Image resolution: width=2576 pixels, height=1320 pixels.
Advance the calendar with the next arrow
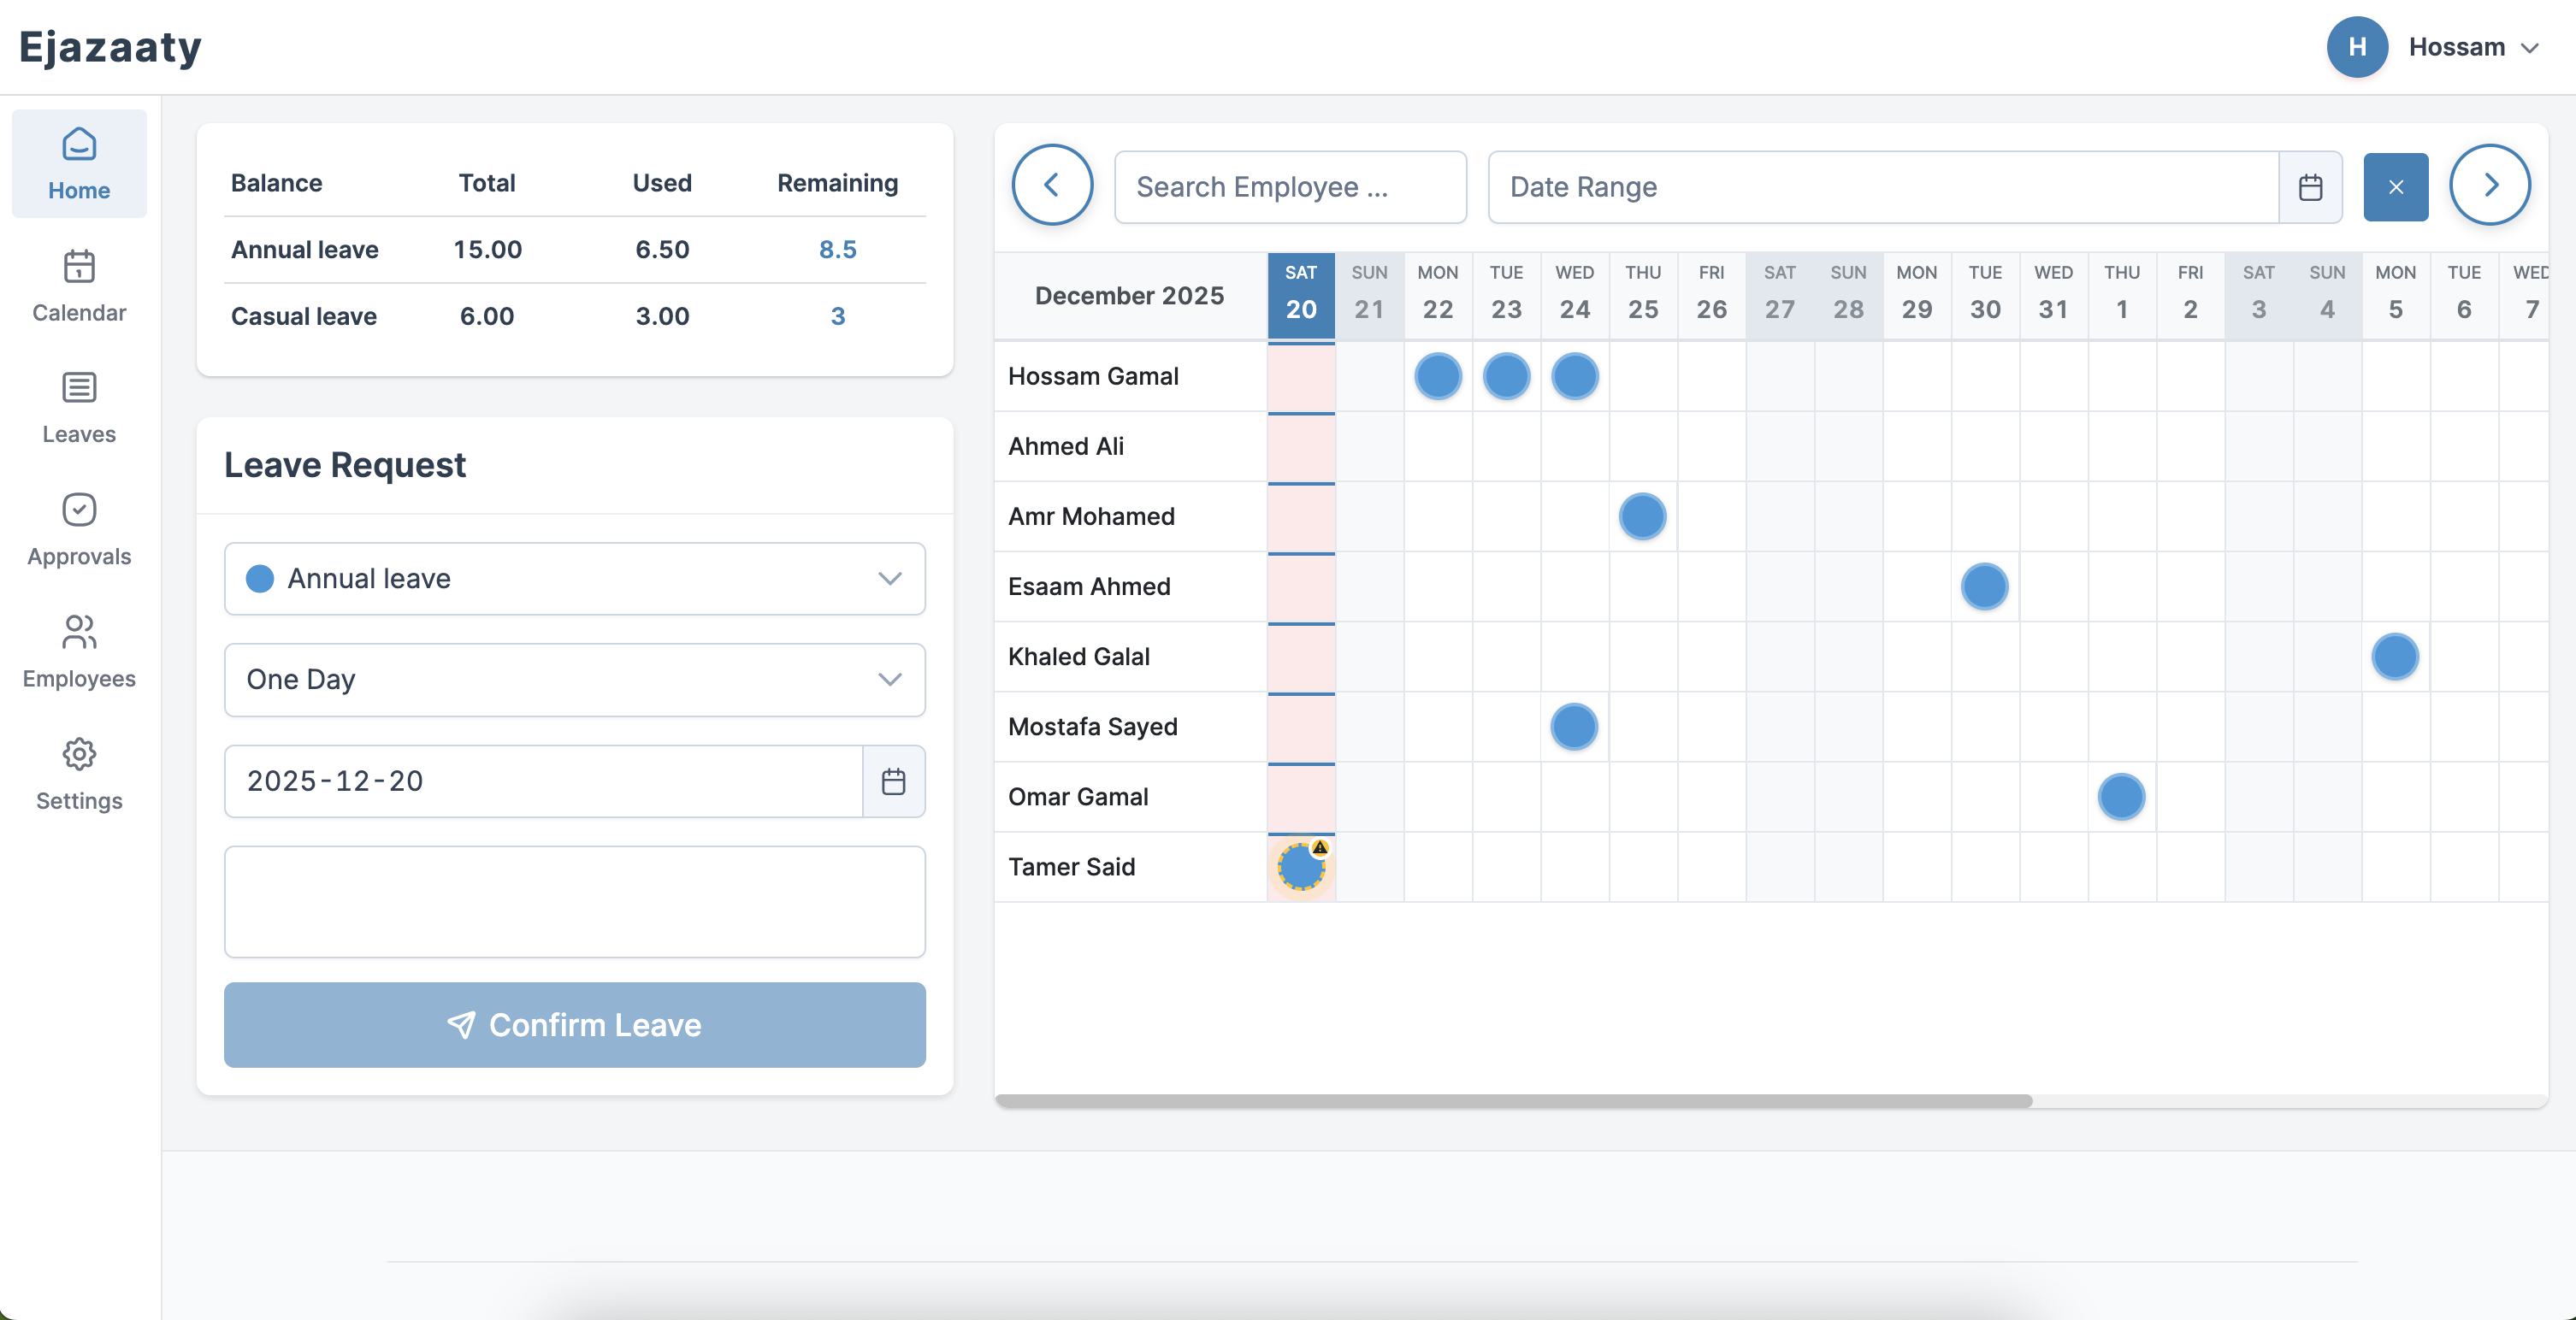coord(2490,184)
